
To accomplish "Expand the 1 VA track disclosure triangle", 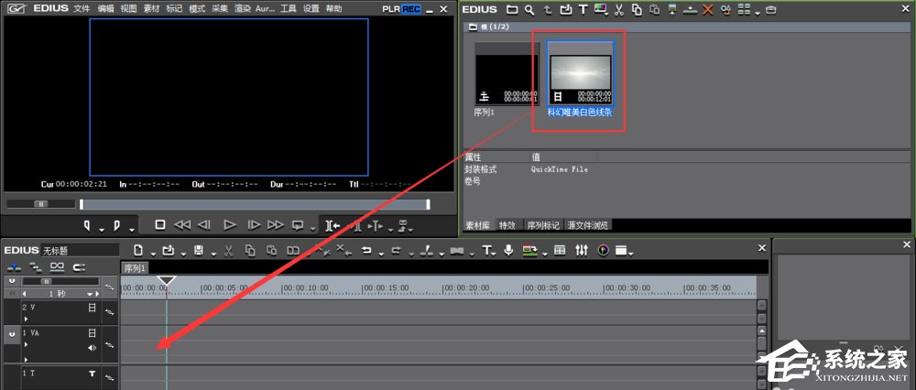I will [26, 345].
